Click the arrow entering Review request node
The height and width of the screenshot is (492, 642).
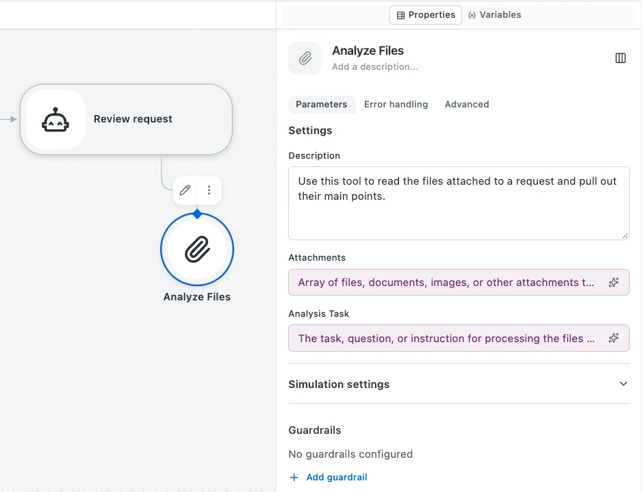(x=9, y=119)
